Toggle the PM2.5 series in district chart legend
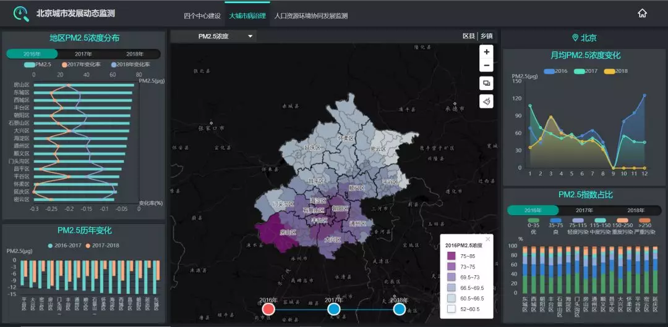Image resolution: width=668 pixels, height=327 pixels. [x=38, y=65]
